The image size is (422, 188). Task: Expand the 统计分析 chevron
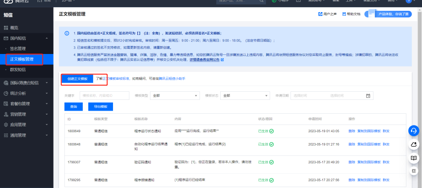pos(47,94)
